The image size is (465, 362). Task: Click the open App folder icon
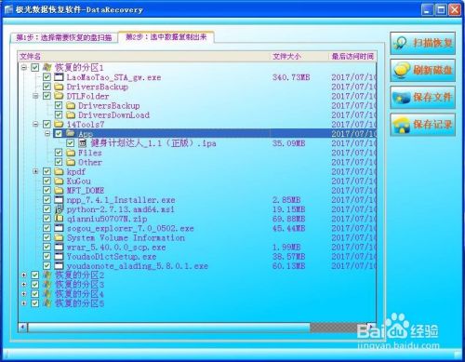click(x=71, y=133)
